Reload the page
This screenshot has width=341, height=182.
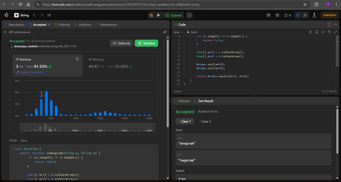pos(21,5)
